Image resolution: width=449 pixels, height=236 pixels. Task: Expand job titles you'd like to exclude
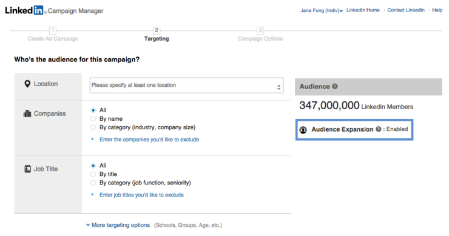click(x=141, y=195)
